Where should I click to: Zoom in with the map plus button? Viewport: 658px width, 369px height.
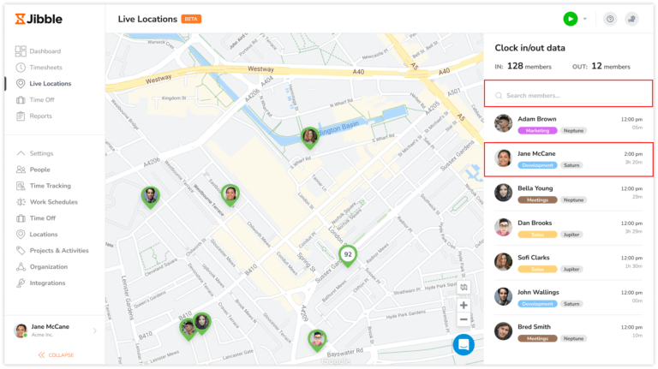tap(464, 306)
